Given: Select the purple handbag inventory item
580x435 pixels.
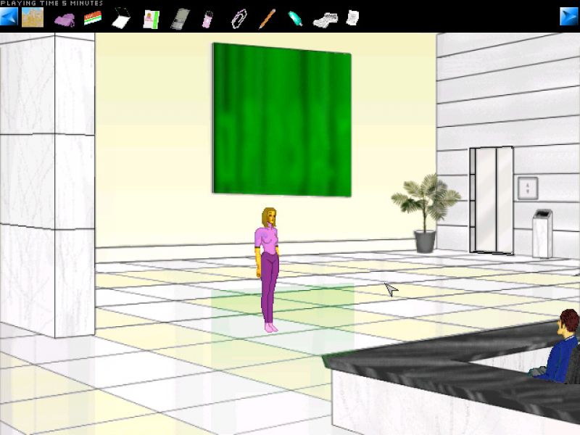Looking at the screenshot, I should 65,20.
